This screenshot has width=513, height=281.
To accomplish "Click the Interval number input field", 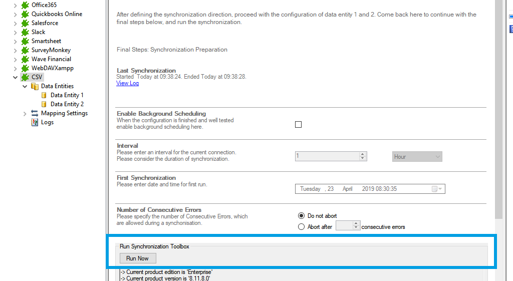I will pos(327,156).
